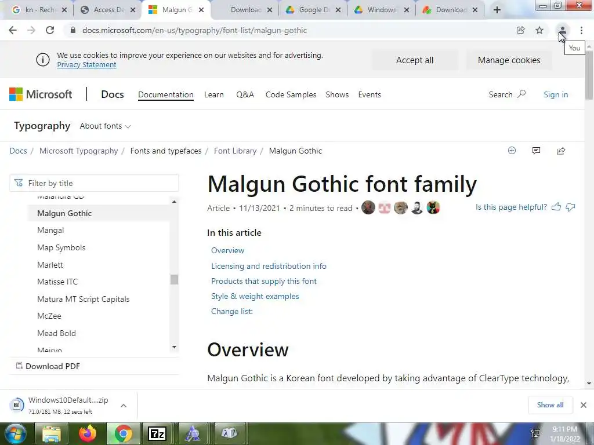Click the browser forward arrow
Screen dimensions: 594x445
tap(31, 30)
